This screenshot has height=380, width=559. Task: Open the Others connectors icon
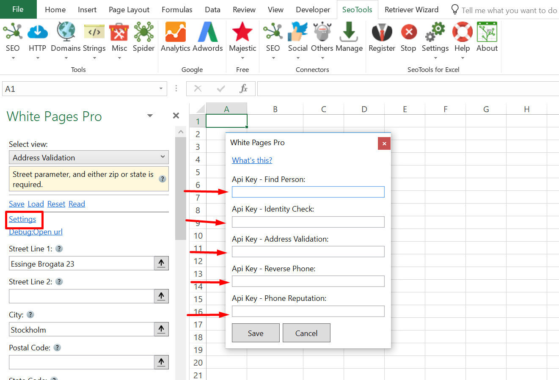point(322,32)
